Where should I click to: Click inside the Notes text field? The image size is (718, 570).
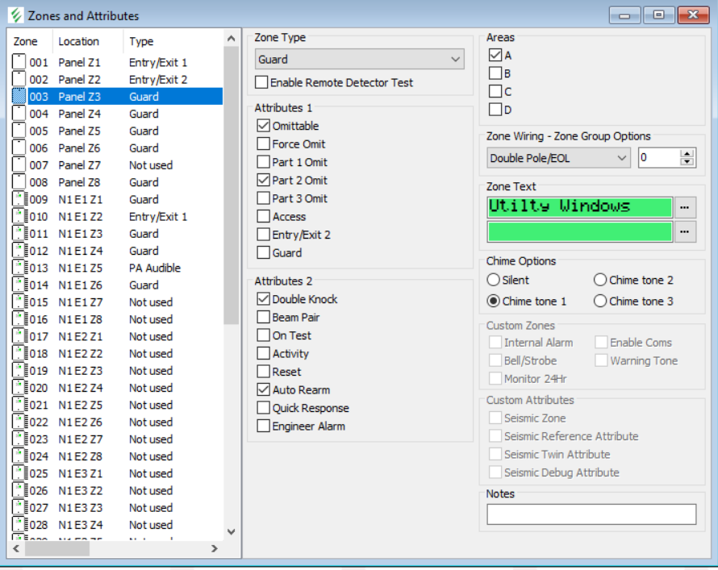pos(591,514)
